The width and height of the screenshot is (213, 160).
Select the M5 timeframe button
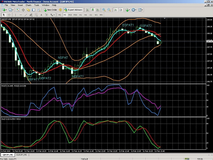[65, 15]
